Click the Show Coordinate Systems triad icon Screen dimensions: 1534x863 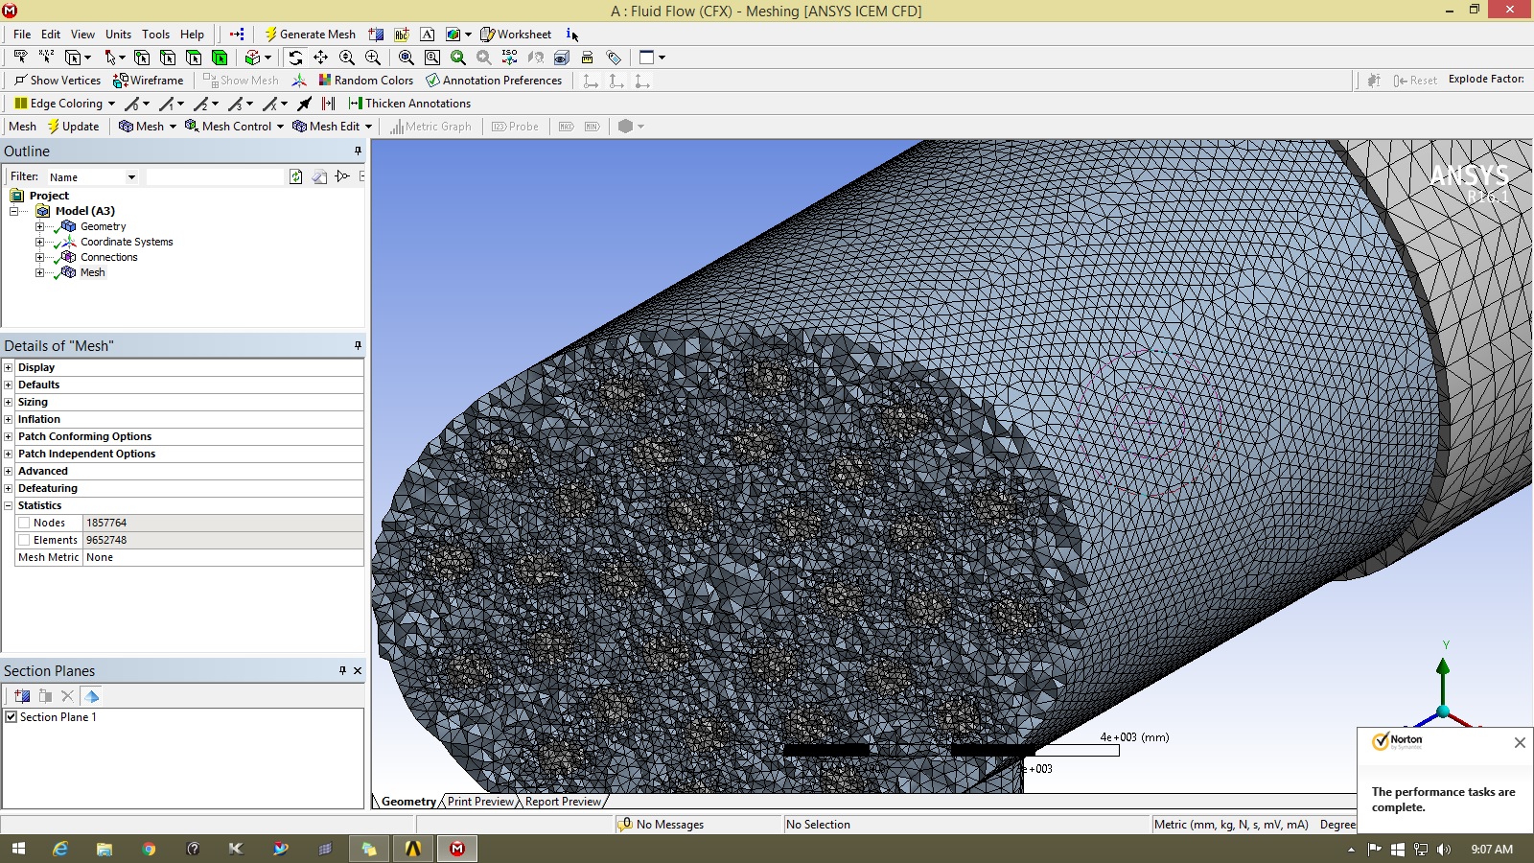(299, 81)
